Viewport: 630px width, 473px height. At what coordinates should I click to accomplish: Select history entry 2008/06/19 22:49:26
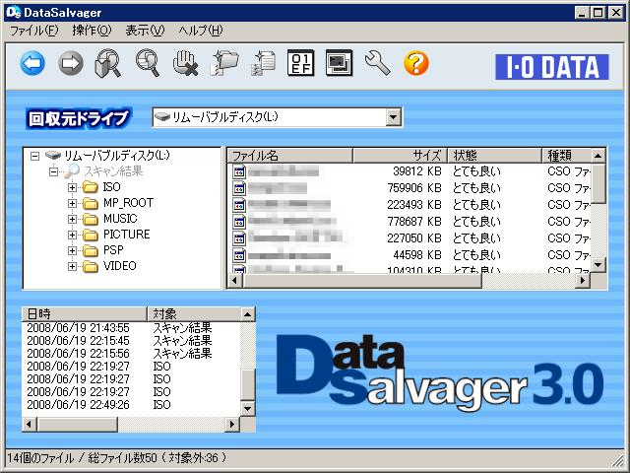pos(132,405)
